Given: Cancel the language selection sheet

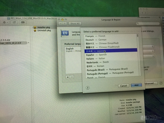Looking at the screenshot, I should 124,86.
